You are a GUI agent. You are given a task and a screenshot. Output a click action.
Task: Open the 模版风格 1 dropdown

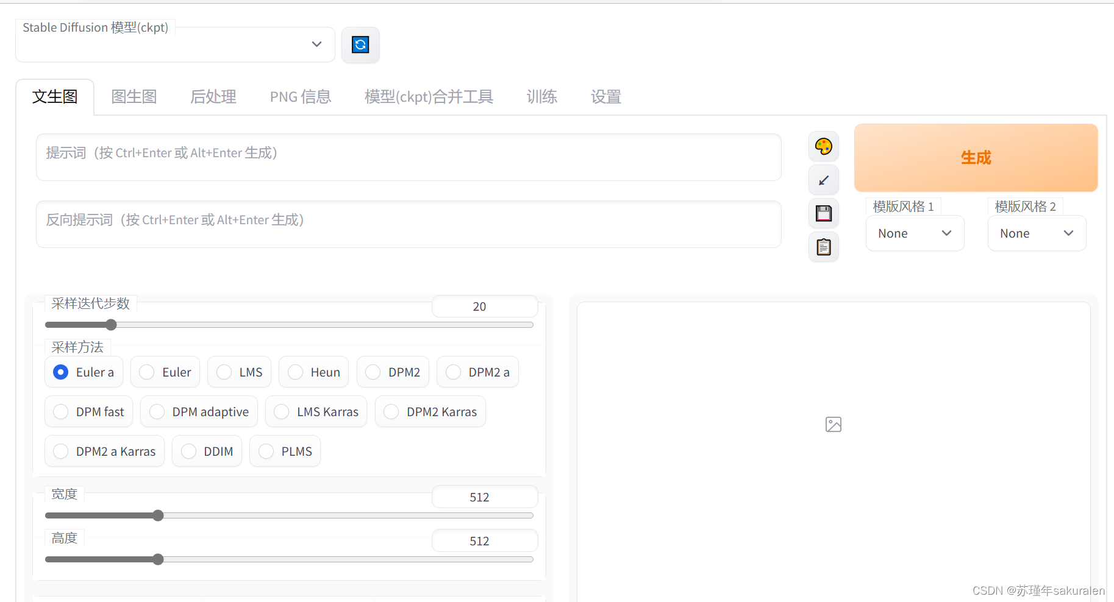pos(915,233)
